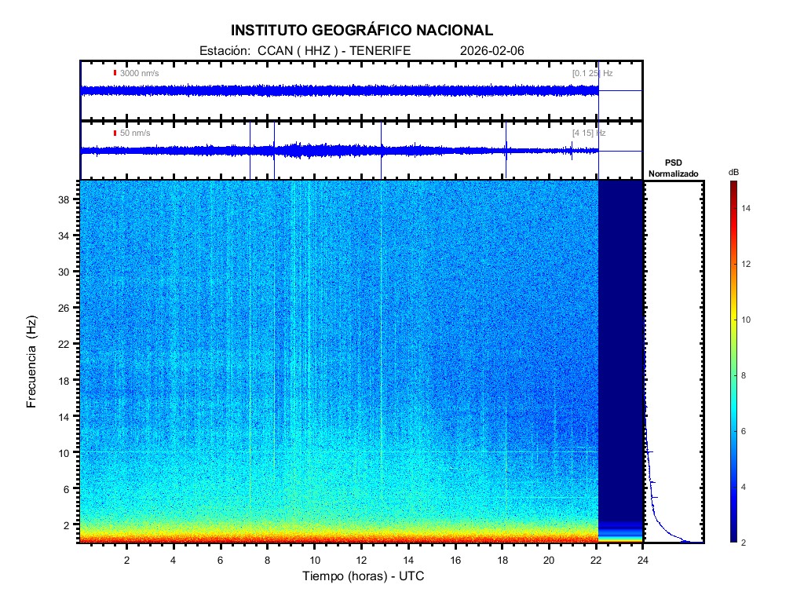Click the Tiempo (horas) - UTC axis label
The image size is (804, 603).
coord(364,576)
